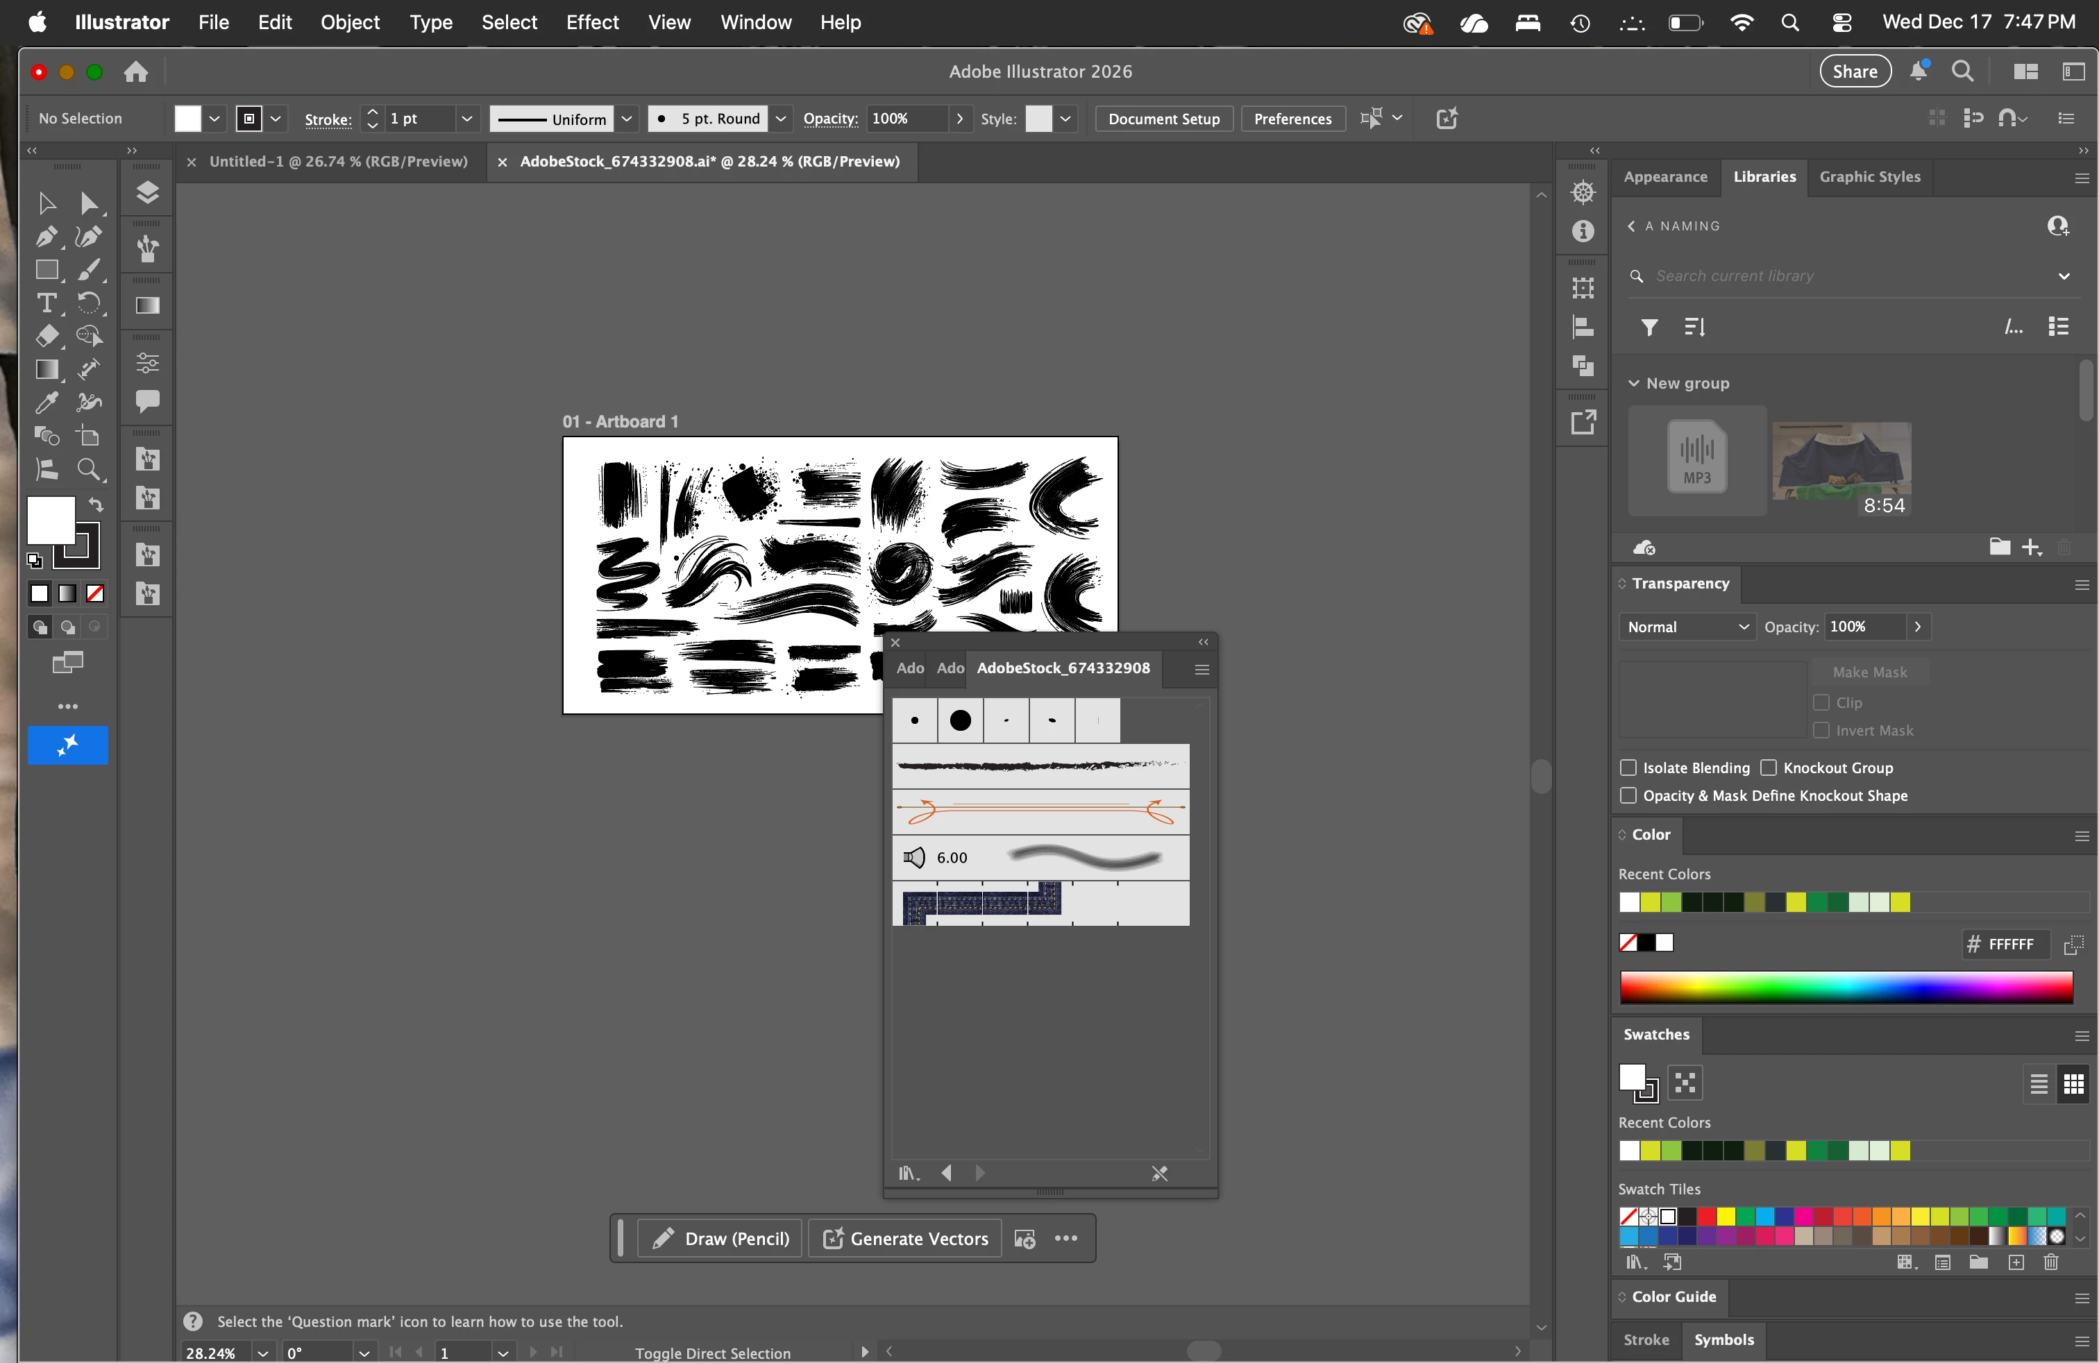Check the Isolate Blending option
Screen dimensions: 2099x1363
(x=1629, y=768)
